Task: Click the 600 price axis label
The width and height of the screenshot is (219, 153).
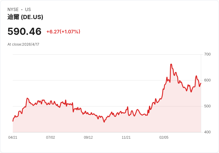Action: click(207, 80)
